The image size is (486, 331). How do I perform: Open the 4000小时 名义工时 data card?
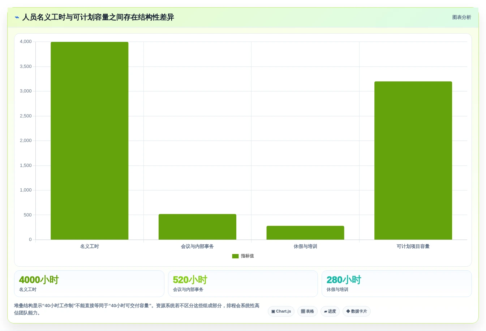[x=89, y=284]
